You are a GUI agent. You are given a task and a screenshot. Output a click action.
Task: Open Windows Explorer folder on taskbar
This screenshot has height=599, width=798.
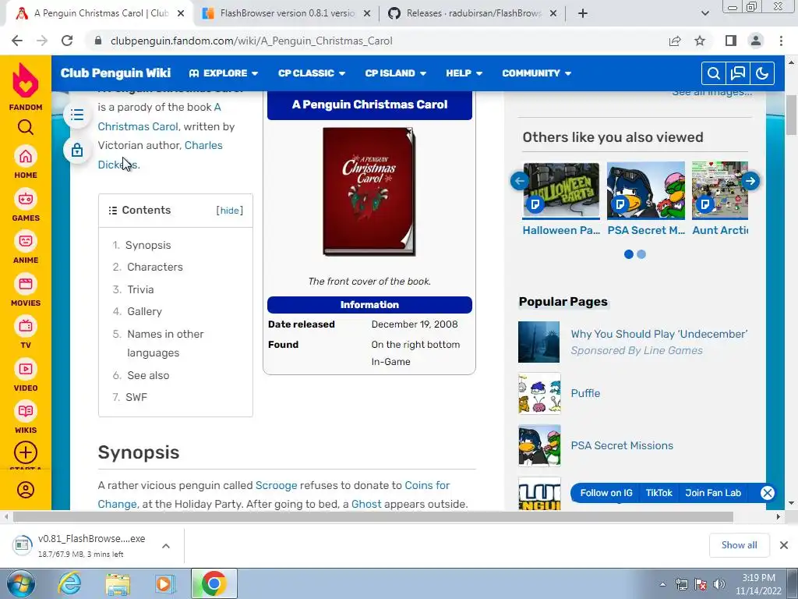117,583
